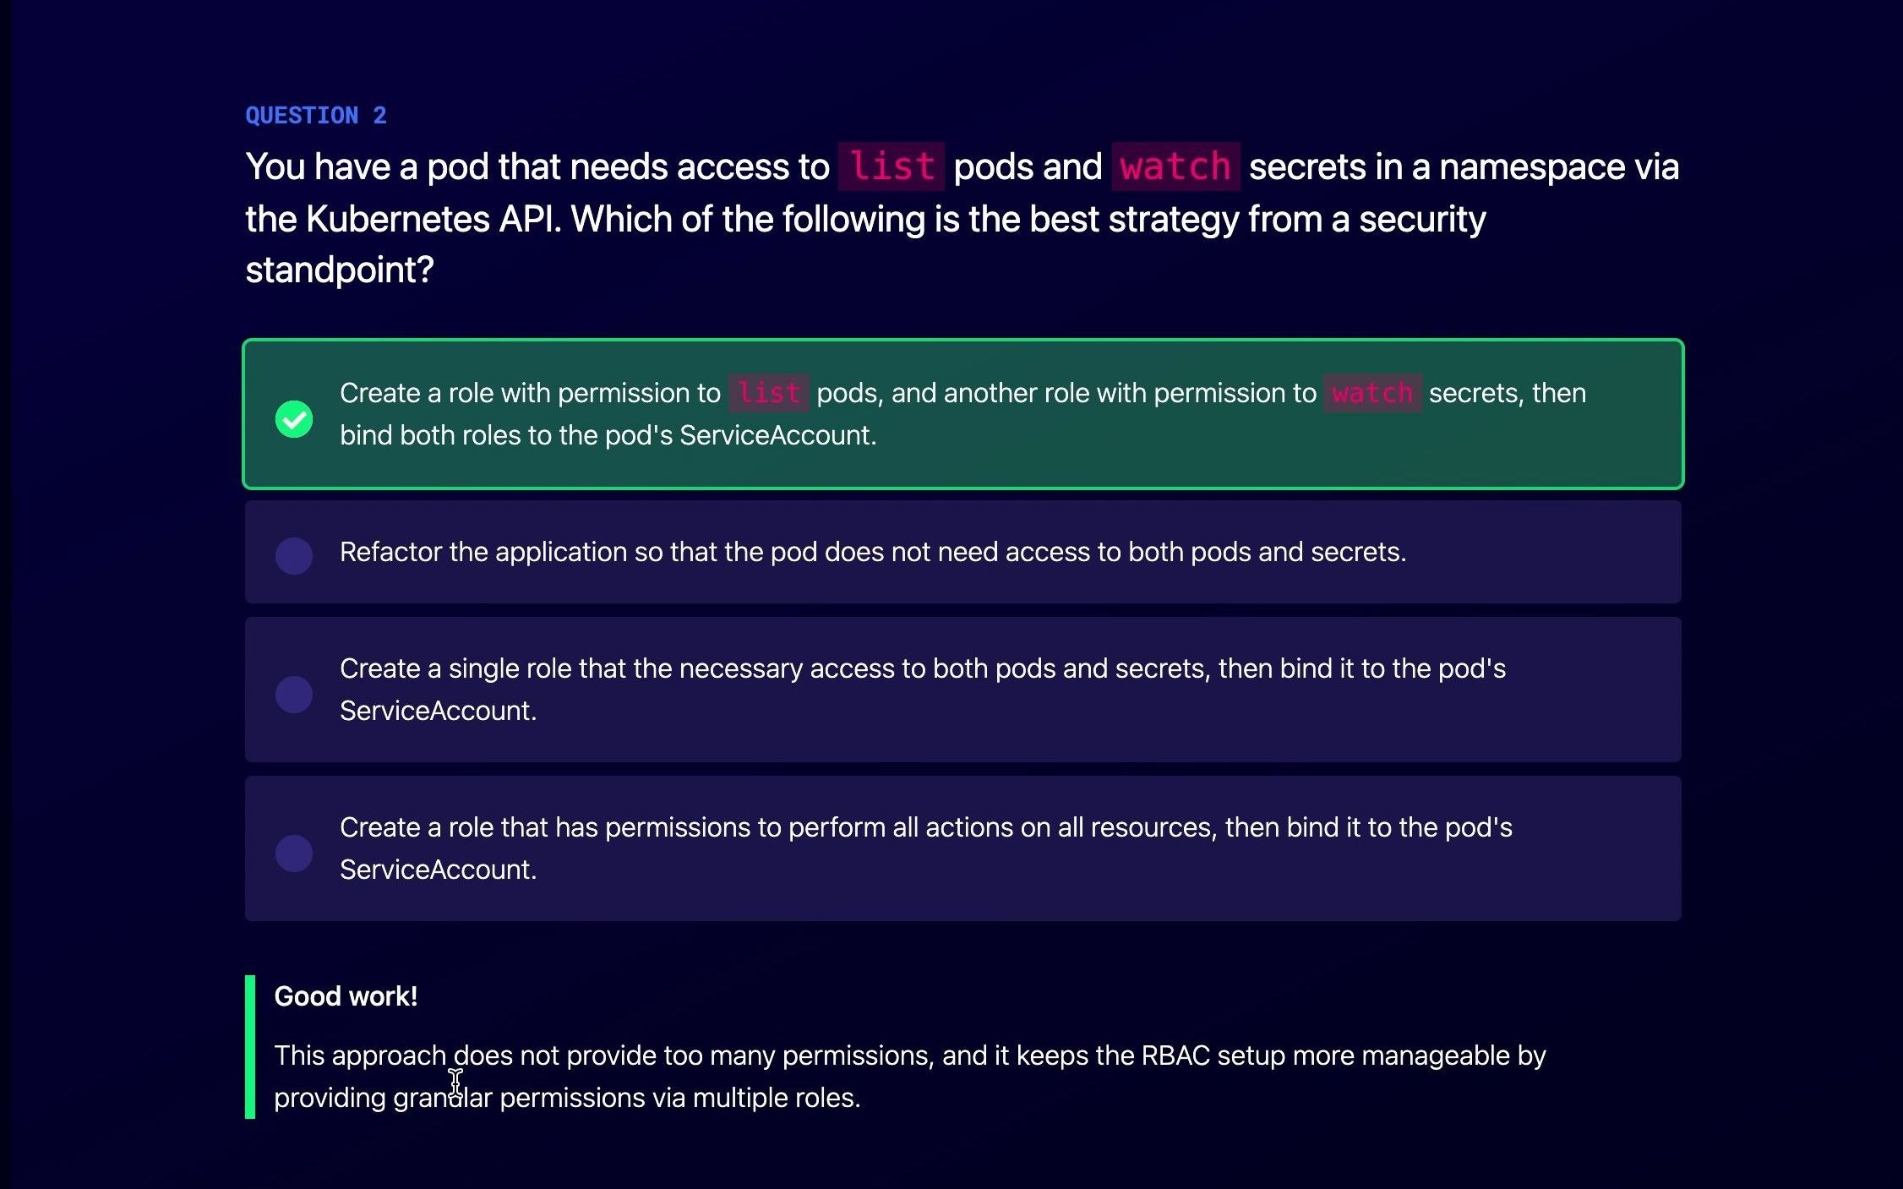
Task: Select the radio for 'Refactor the application' answer
Action: 294,556
